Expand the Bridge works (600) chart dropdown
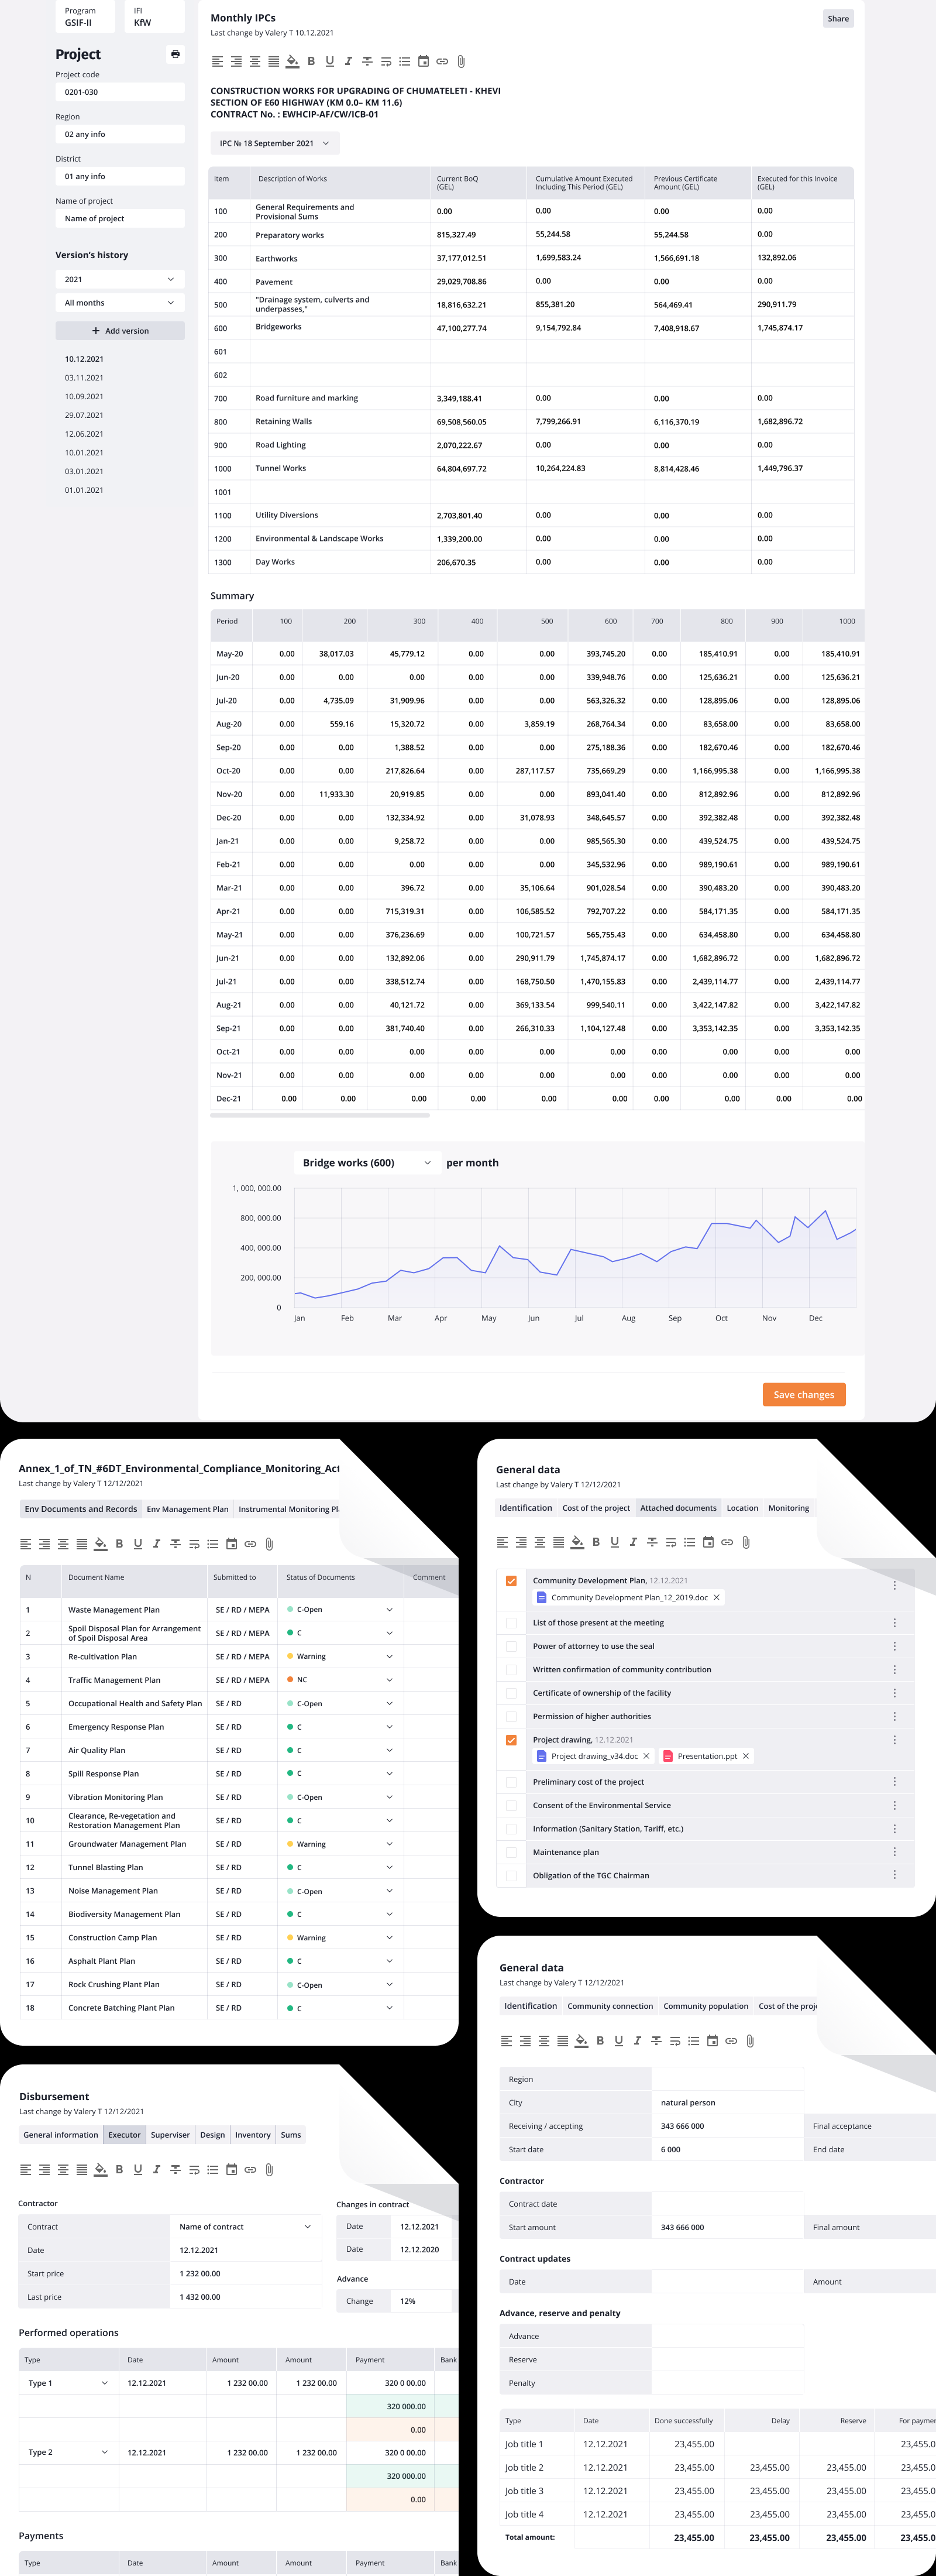The height and width of the screenshot is (2576, 936). pyautogui.click(x=367, y=1162)
